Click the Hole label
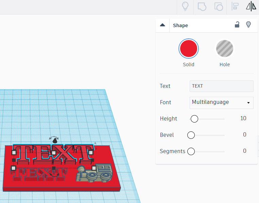259x203 pixels. coord(225,64)
